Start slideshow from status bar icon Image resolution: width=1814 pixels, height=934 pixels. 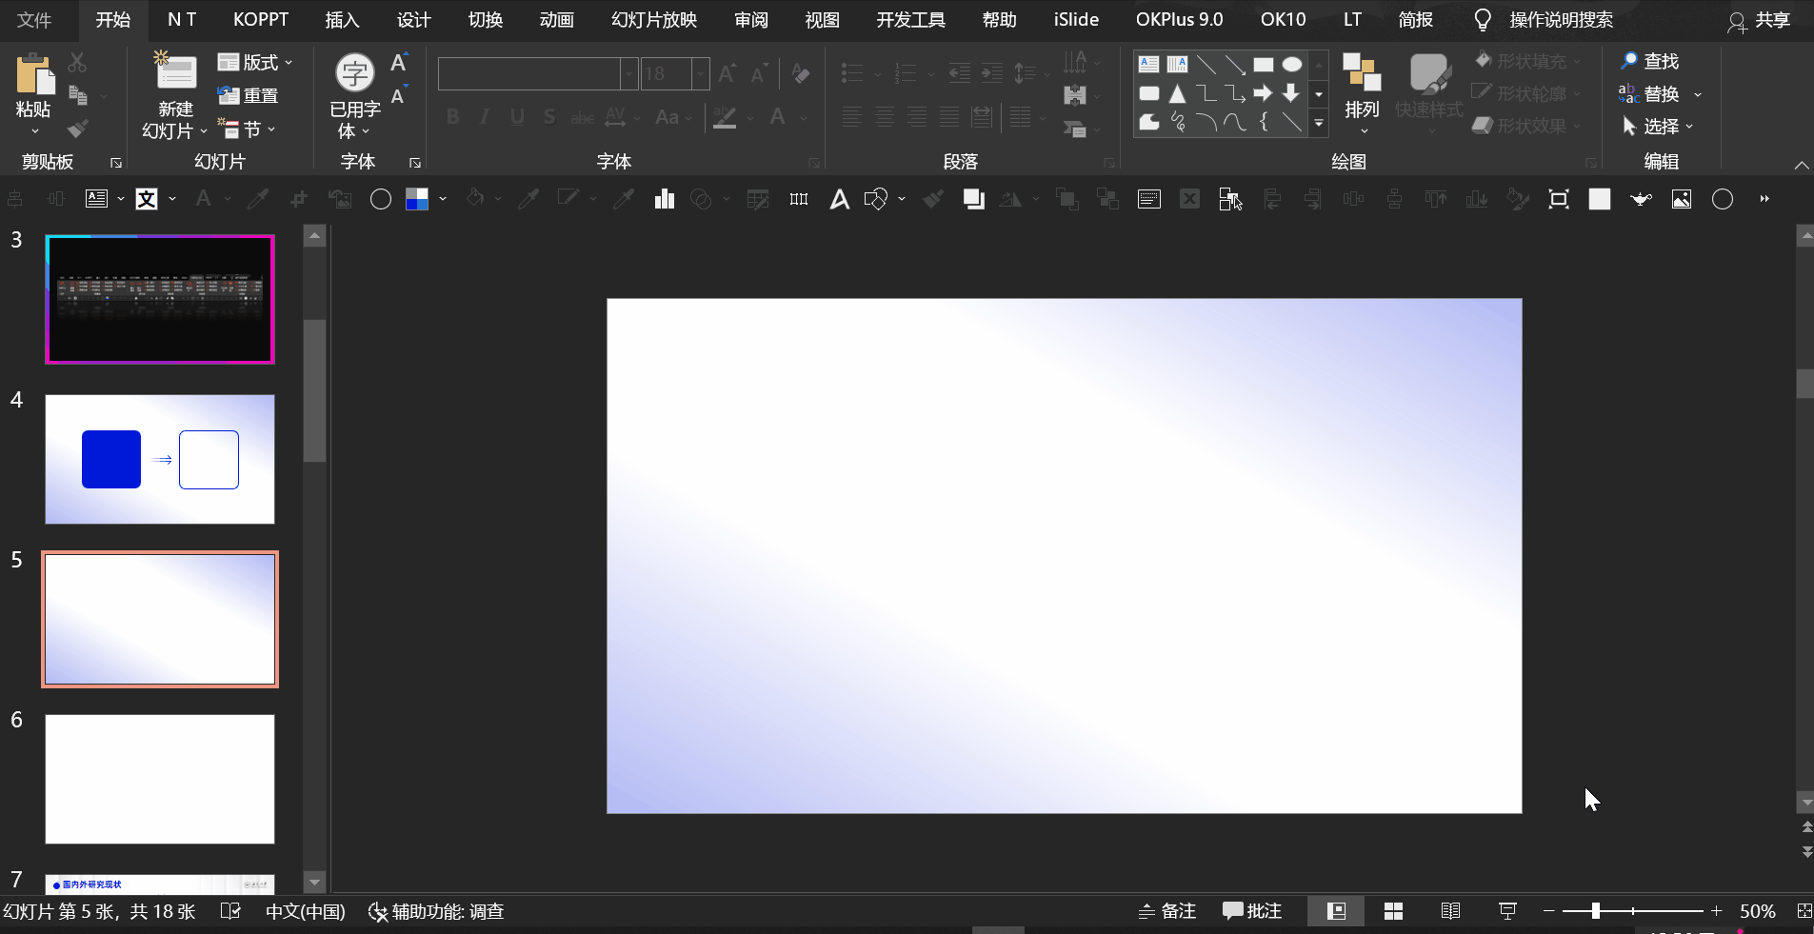pos(1506,911)
